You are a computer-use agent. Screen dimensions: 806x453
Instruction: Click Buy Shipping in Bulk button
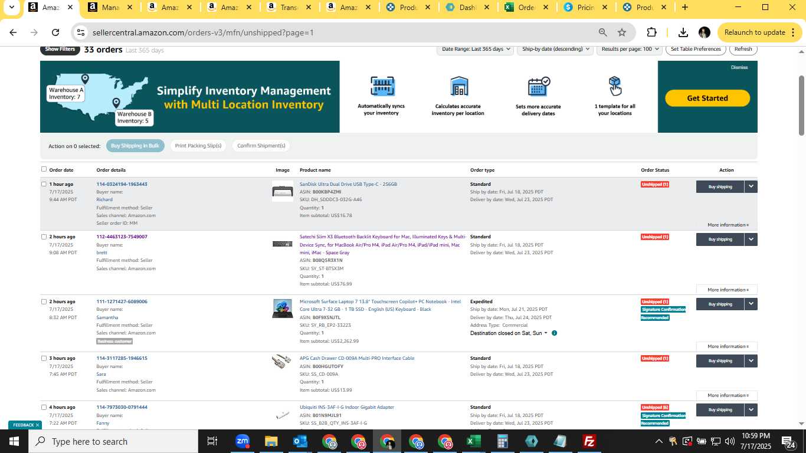135,146
